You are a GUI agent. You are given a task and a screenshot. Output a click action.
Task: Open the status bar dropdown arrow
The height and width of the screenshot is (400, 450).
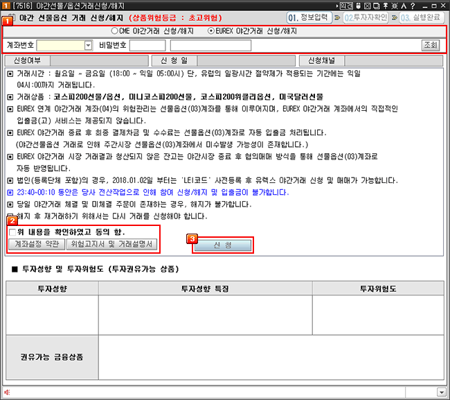[442, 392]
